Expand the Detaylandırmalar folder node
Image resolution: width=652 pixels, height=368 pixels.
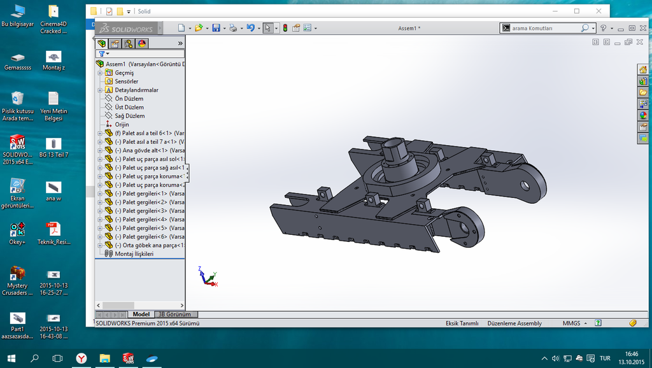100,90
